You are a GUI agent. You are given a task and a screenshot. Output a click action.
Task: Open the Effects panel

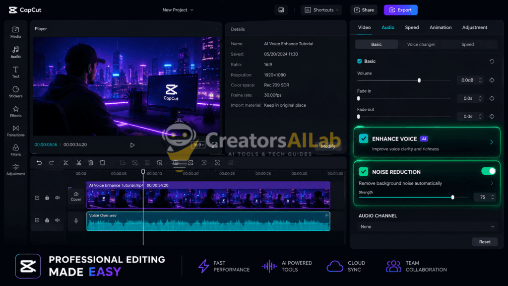coord(15,111)
